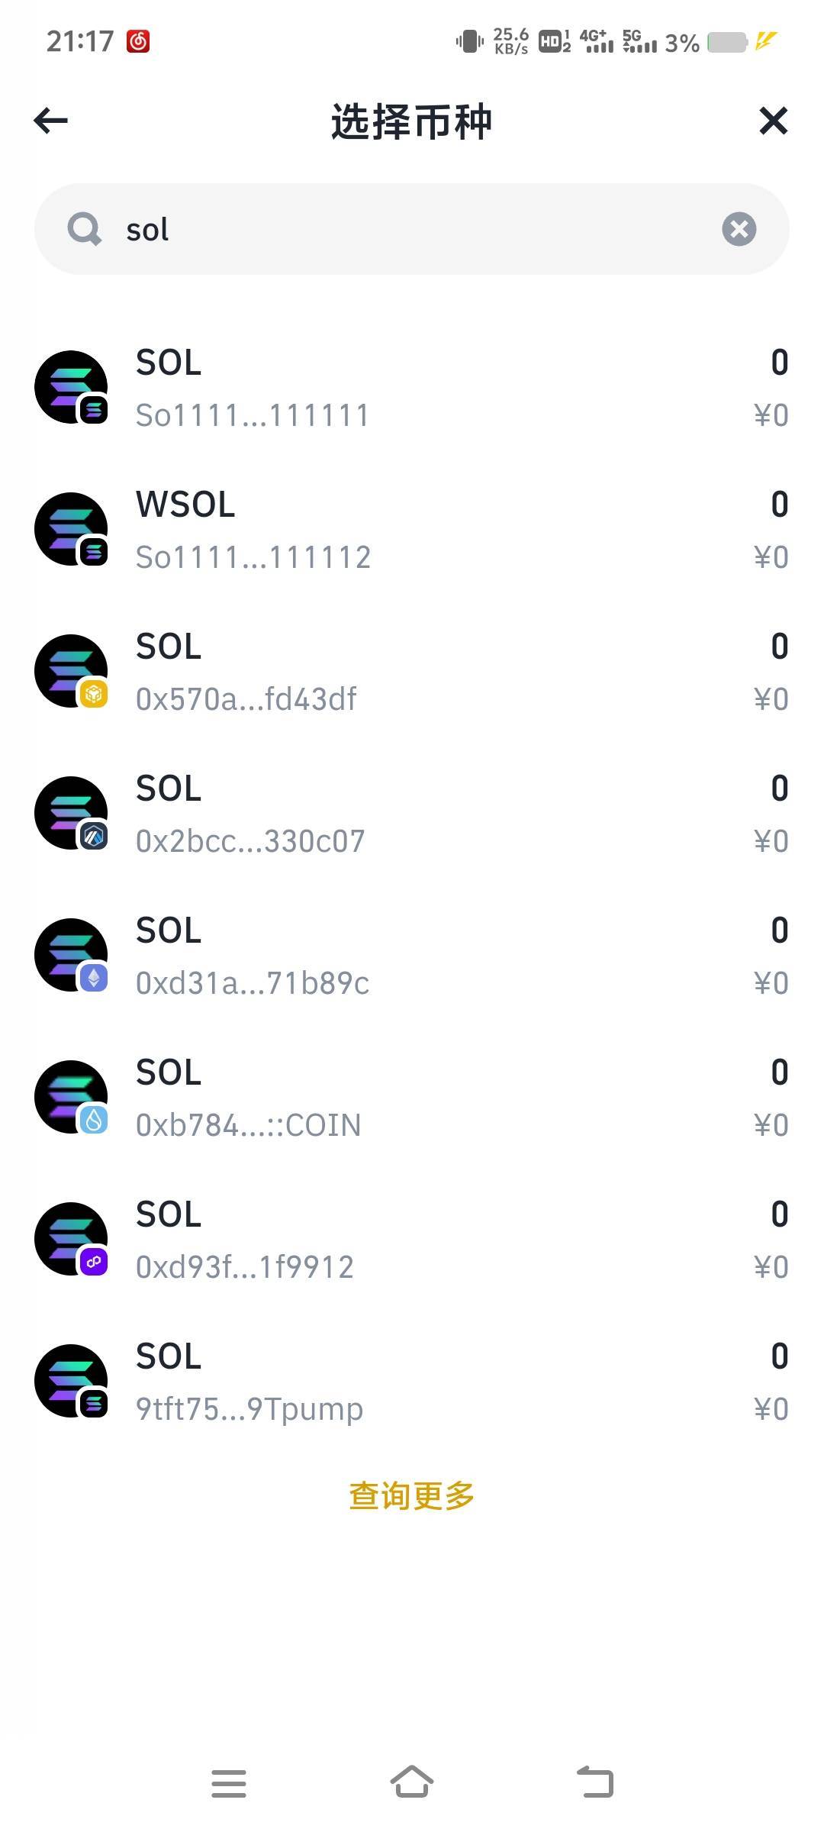
Task: Tap the search magnifier icon
Action: pyautogui.click(x=84, y=229)
